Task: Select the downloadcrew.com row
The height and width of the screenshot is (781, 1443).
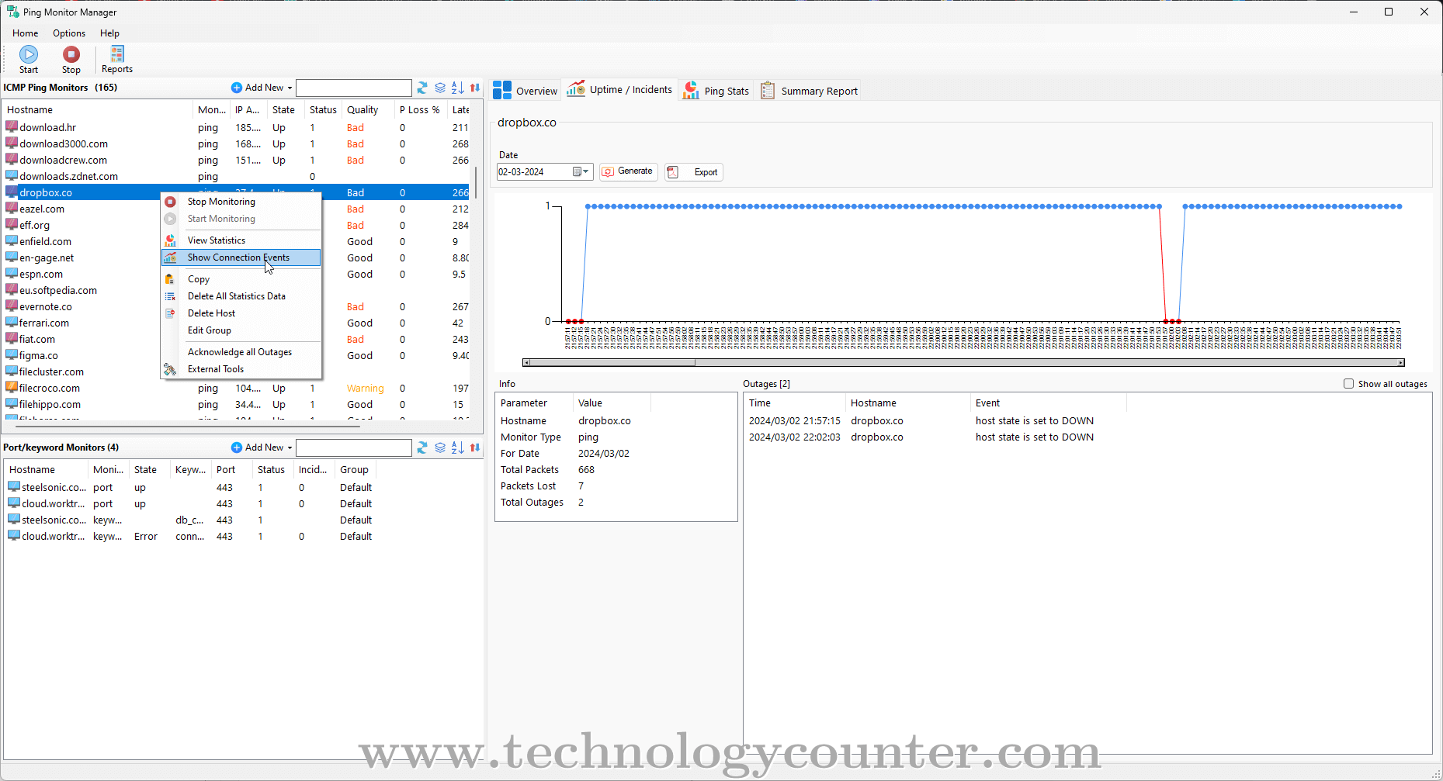Action: click(x=237, y=160)
